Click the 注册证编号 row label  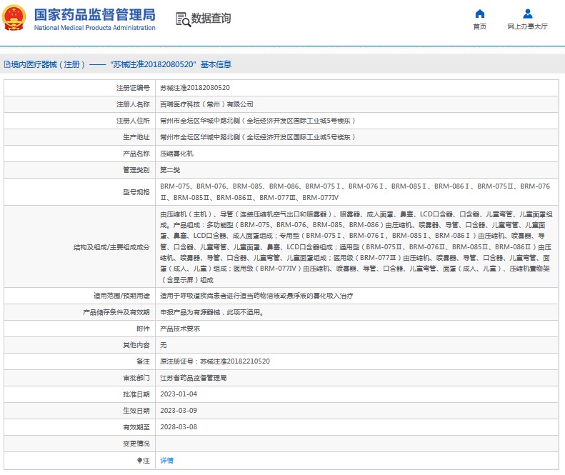click(x=133, y=88)
